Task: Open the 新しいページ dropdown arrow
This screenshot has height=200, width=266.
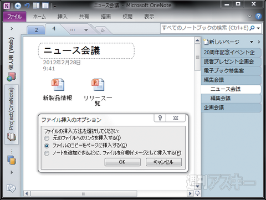Action: pos(252,42)
